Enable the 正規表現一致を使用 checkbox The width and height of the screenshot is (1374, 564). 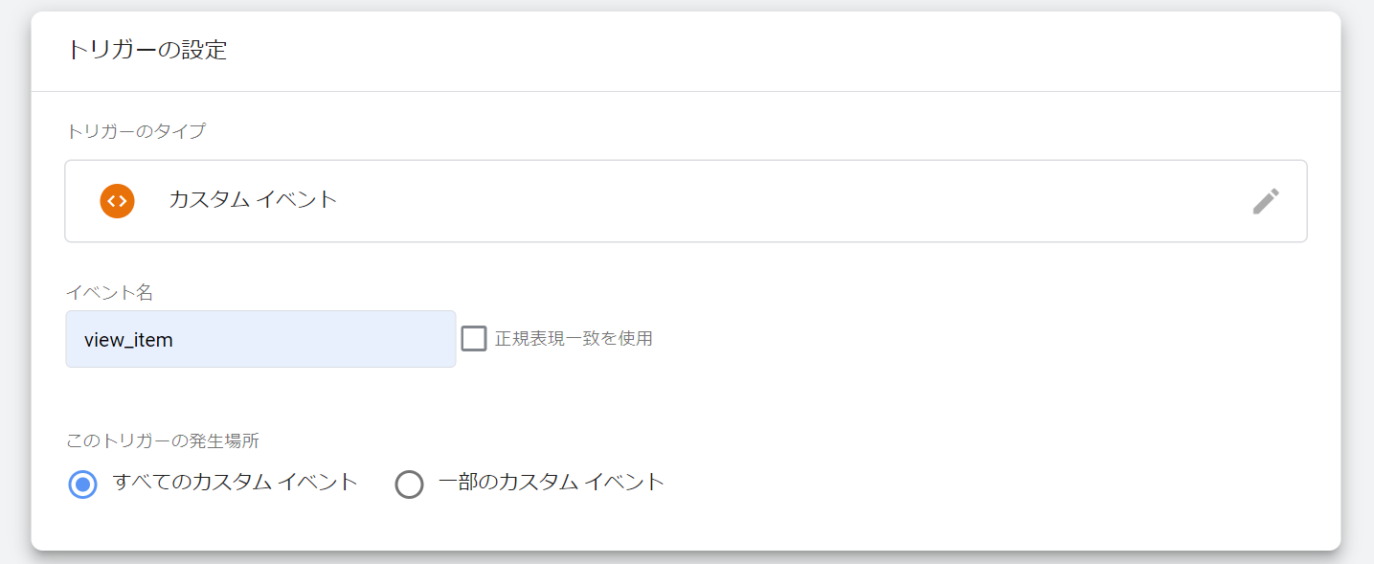coord(474,339)
